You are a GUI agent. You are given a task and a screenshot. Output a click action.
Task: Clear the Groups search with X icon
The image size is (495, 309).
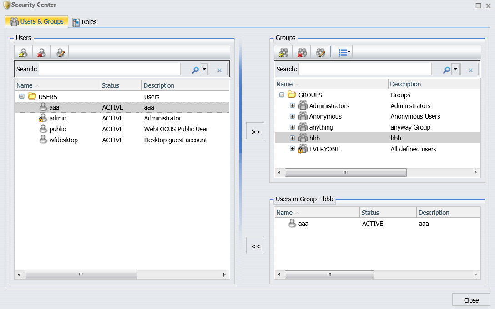[470, 70]
